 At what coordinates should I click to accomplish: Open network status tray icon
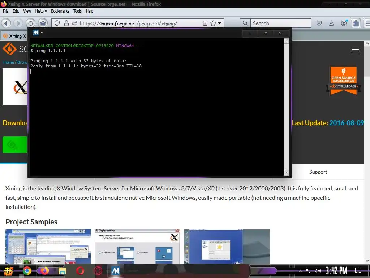click(309, 271)
